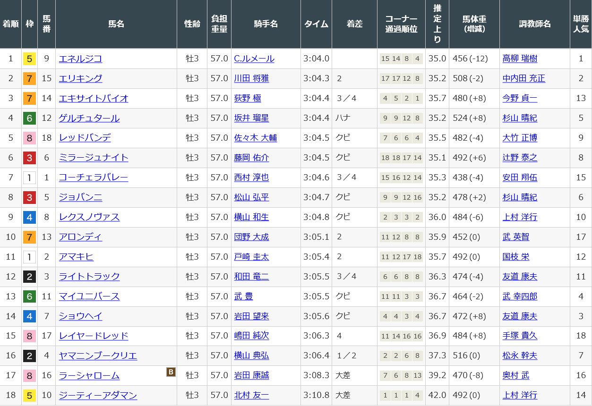This screenshot has height=406, width=592.
Task: Click white frame 1 badge in コーチェラバレー row
Action: pyautogui.click(x=29, y=178)
